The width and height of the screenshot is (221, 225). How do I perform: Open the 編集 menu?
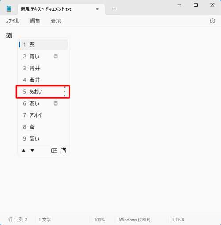pos(35,21)
